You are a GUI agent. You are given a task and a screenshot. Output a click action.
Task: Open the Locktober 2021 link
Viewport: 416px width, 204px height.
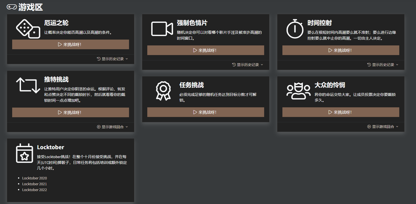pyautogui.click(x=34, y=184)
